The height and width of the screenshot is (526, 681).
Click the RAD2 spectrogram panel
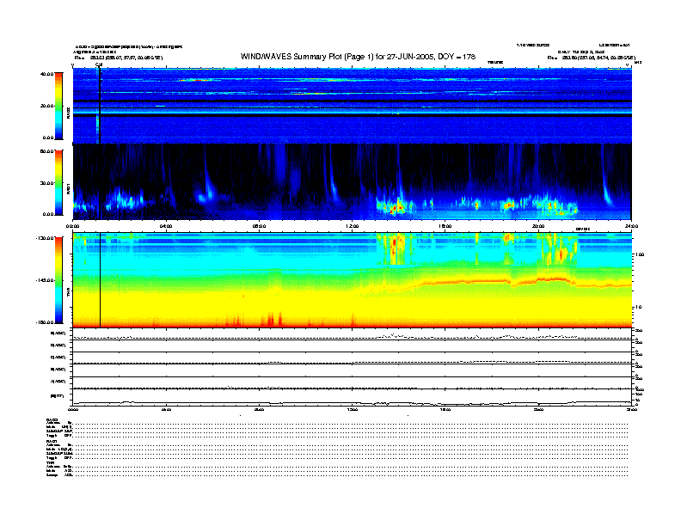pyautogui.click(x=352, y=106)
